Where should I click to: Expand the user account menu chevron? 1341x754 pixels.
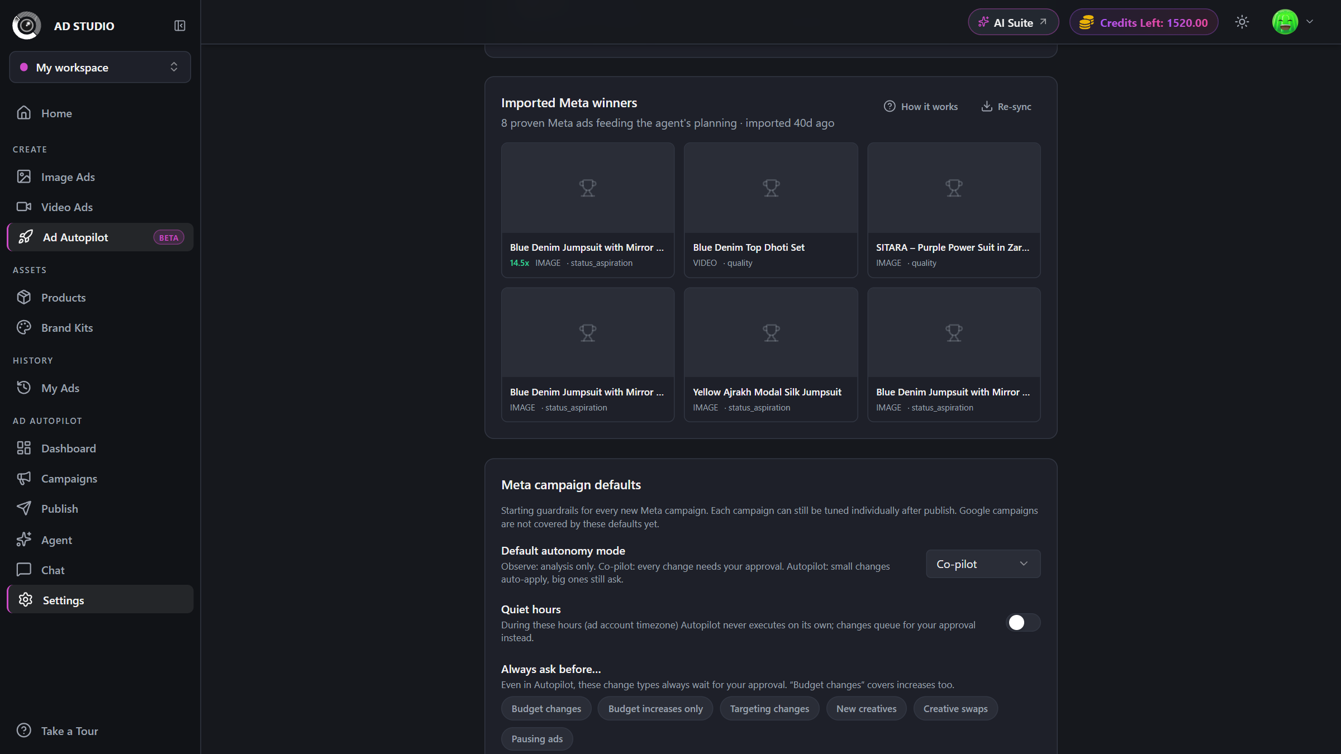(1310, 22)
